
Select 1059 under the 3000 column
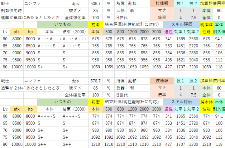click(x=156, y=67)
